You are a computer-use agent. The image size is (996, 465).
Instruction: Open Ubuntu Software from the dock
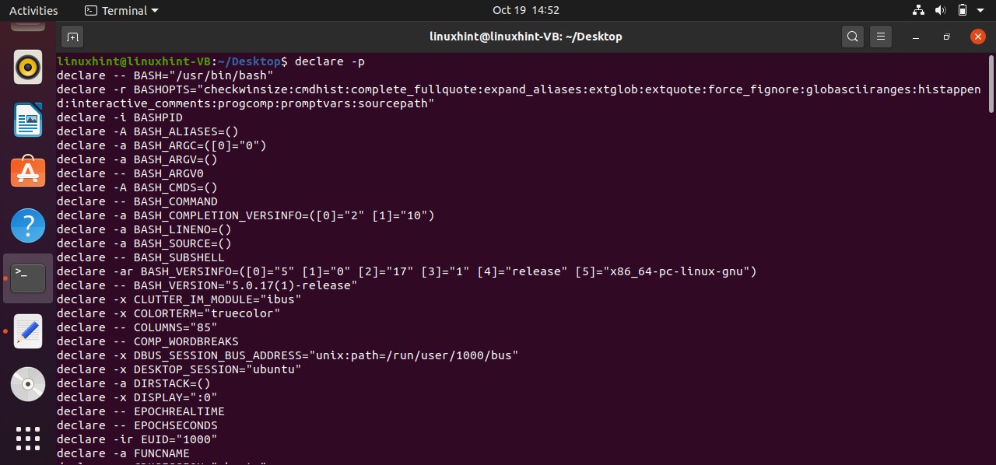(28, 172)
